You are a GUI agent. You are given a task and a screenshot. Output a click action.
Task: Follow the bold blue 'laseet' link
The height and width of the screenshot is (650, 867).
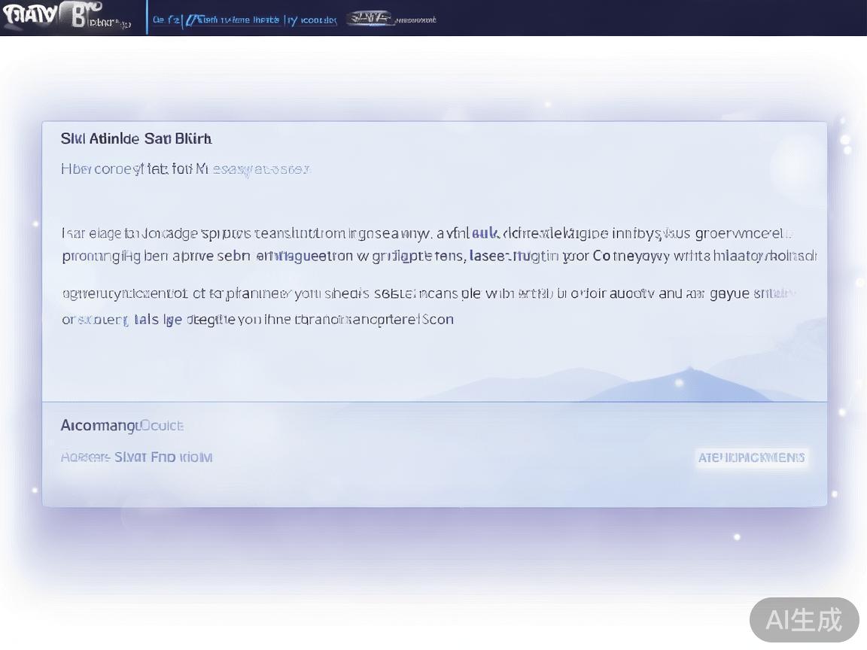(x=488, y=256)
